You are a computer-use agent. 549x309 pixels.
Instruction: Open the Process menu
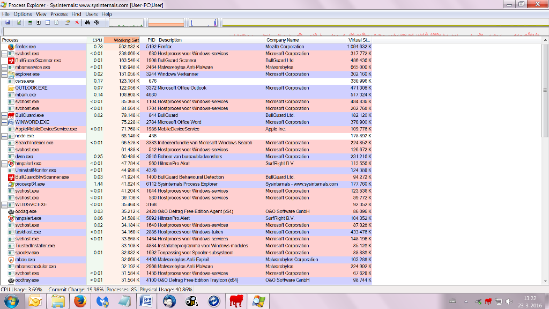(59, 14)
